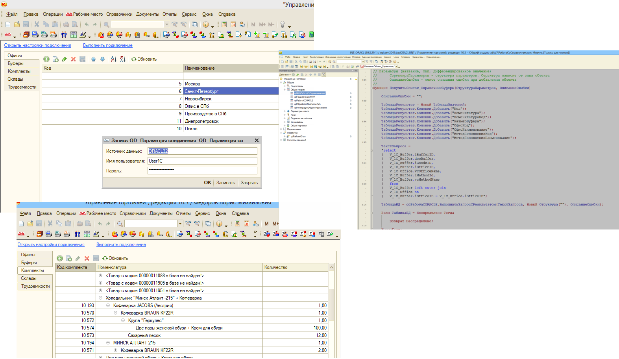The image size is (619, 359).
Task: Add by copying icon in Офисы list toolbar
Action: click(x=55, y=59)
